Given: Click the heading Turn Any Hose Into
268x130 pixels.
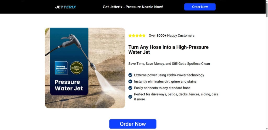Looking at the screenshot, I should (x=168, y=50).
